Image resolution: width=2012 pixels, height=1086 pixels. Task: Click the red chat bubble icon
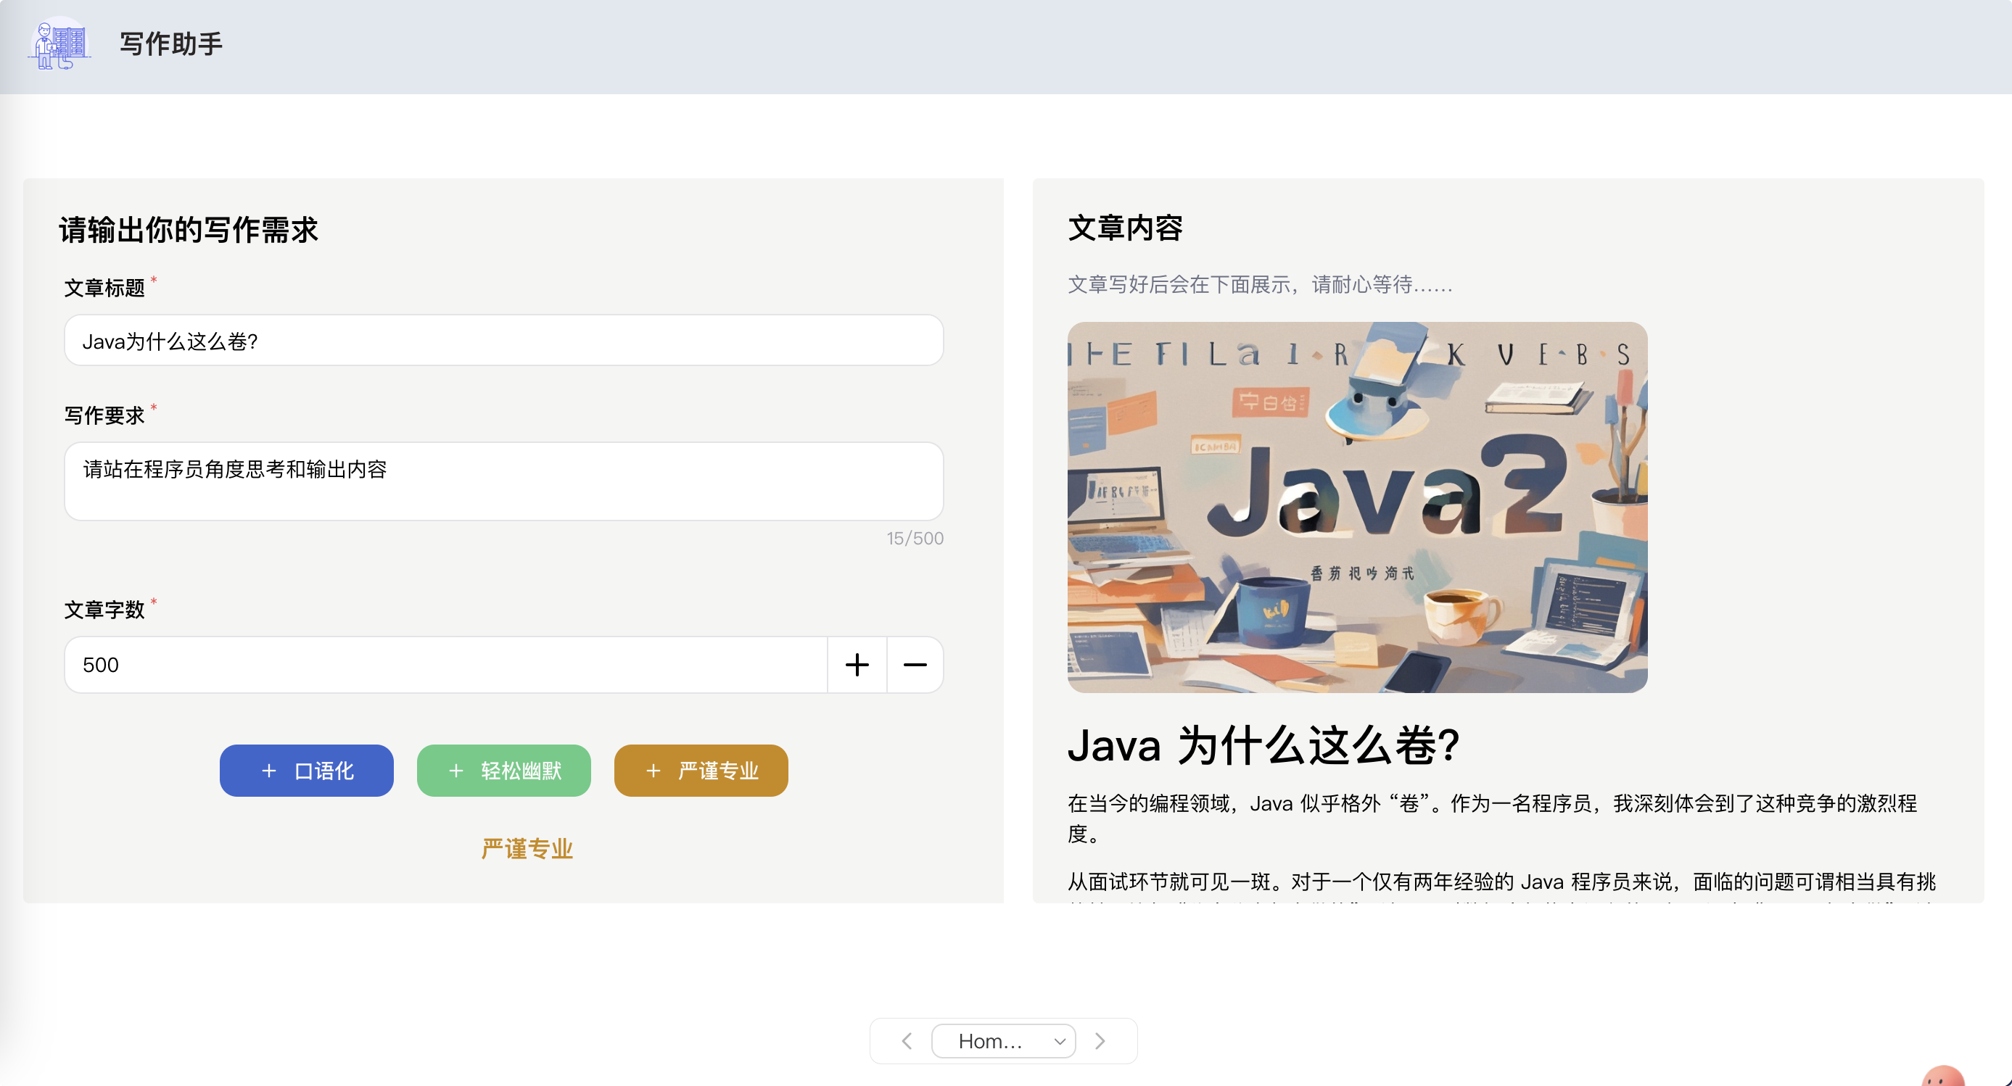[1942, 1077]
